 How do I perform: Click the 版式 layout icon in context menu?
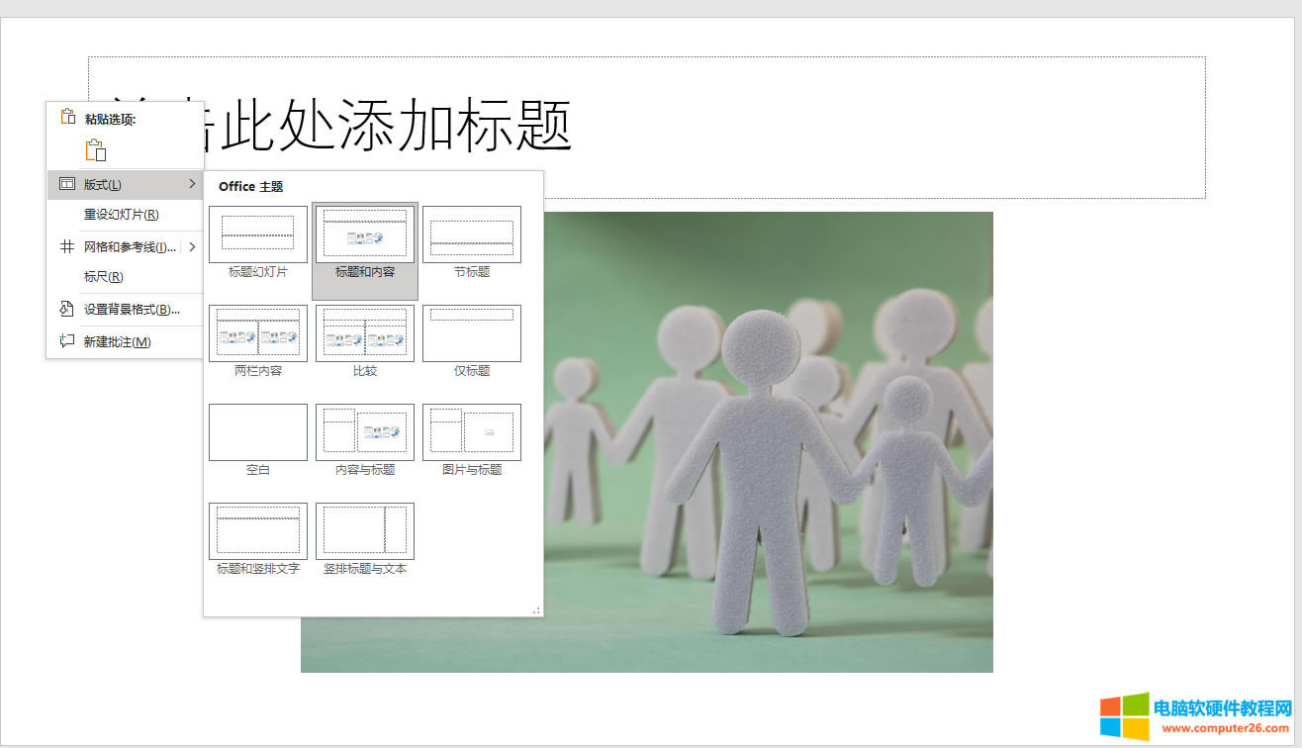[x=66, y=184]
